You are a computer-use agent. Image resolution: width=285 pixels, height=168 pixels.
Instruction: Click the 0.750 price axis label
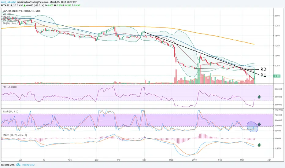coord(277,66)
